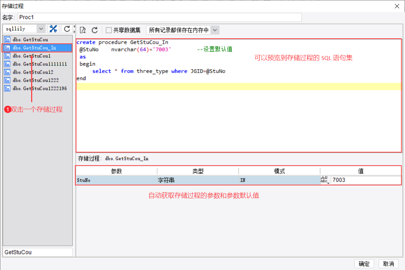The width and height of the screenshot is (405, 270).
Task: Select dbo.GetStuCou_In in the procedure list
Action: point(34,48)
